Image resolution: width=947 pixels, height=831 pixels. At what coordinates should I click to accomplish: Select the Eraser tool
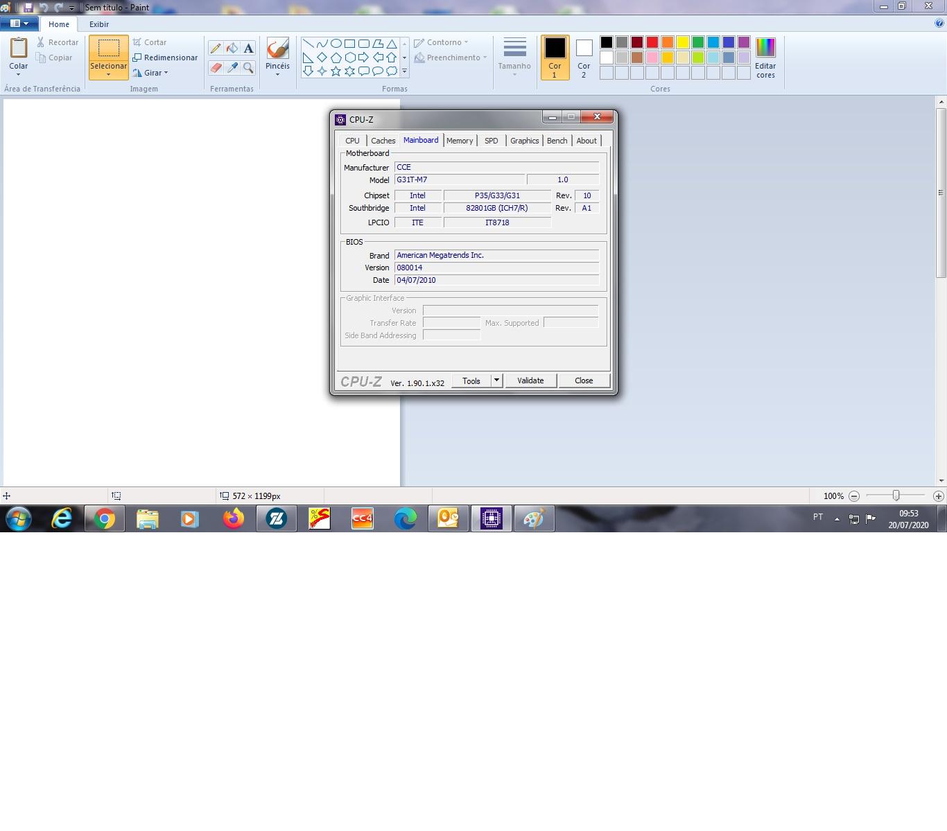(x=216, y=68)
